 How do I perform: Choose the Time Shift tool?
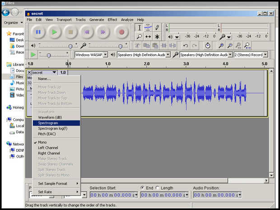click(148, 37)
